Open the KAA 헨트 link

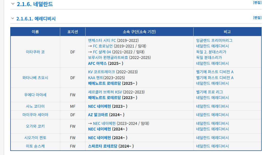click(x=96, y=78)
